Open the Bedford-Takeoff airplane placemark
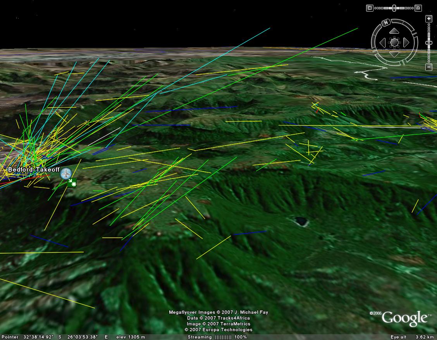 click(x=66, y=173)
